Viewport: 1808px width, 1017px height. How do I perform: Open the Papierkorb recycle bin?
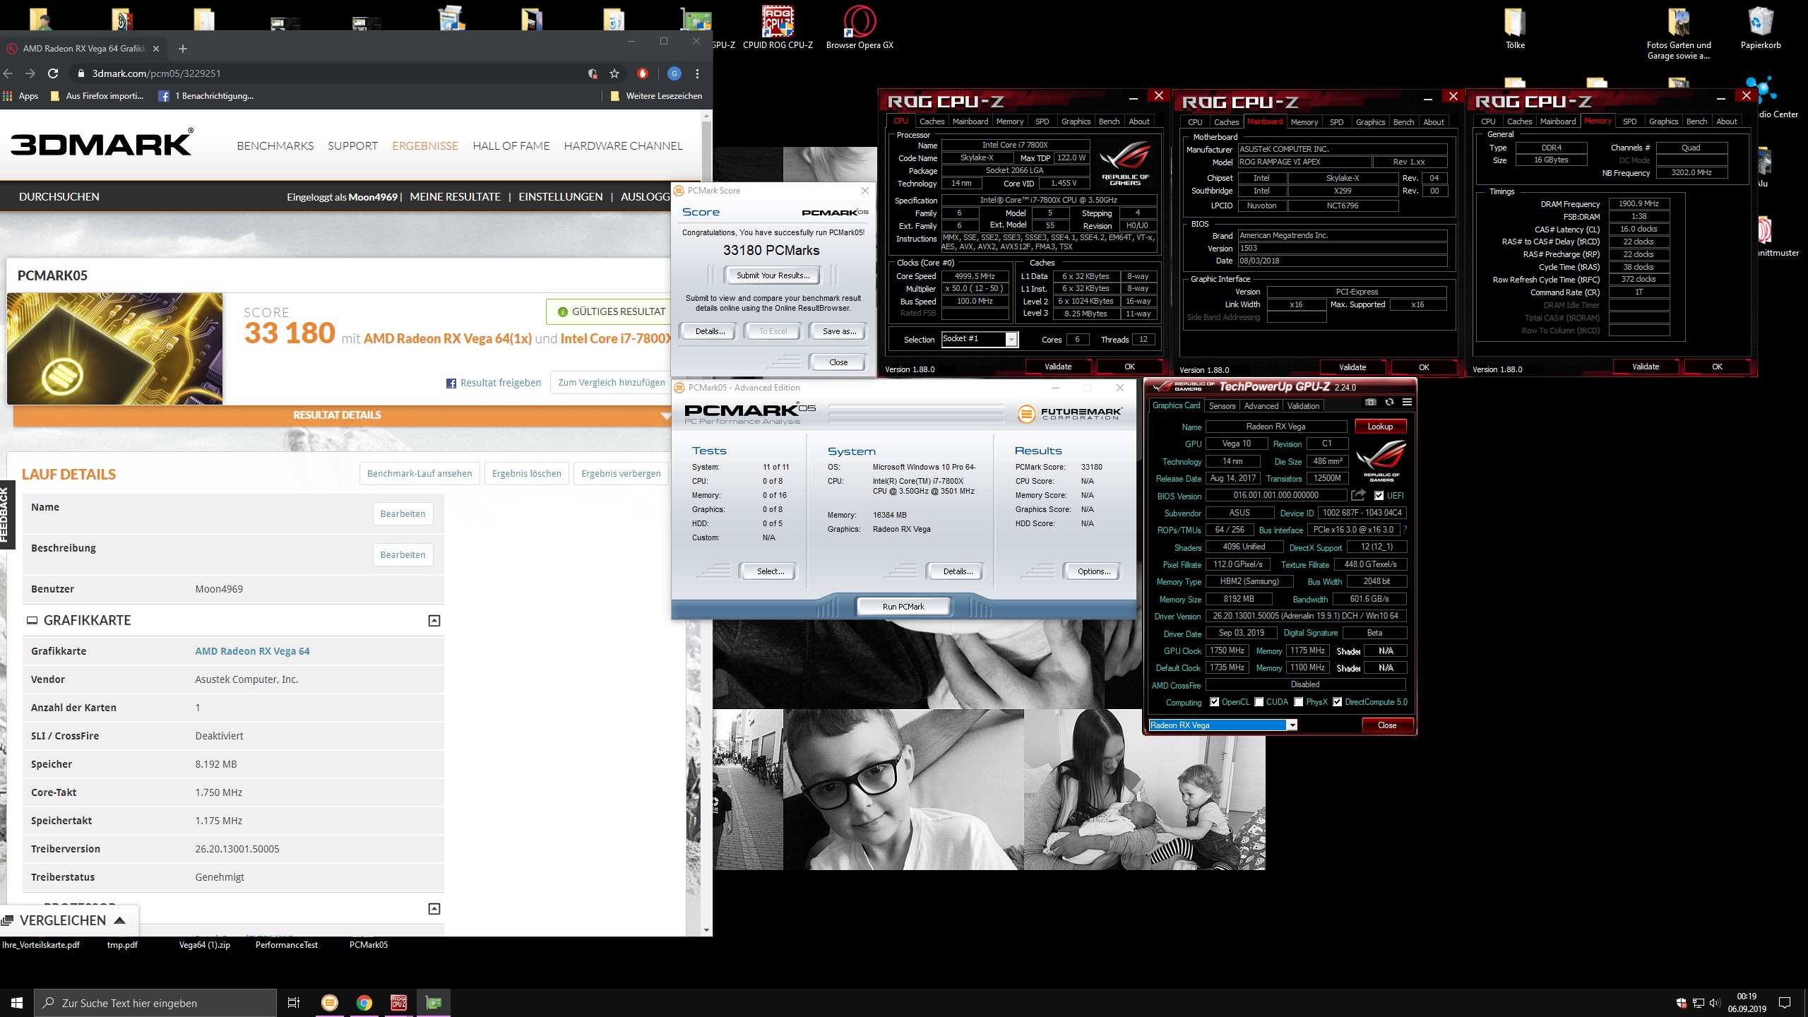pyautogui.click(x=1760, y=28)
